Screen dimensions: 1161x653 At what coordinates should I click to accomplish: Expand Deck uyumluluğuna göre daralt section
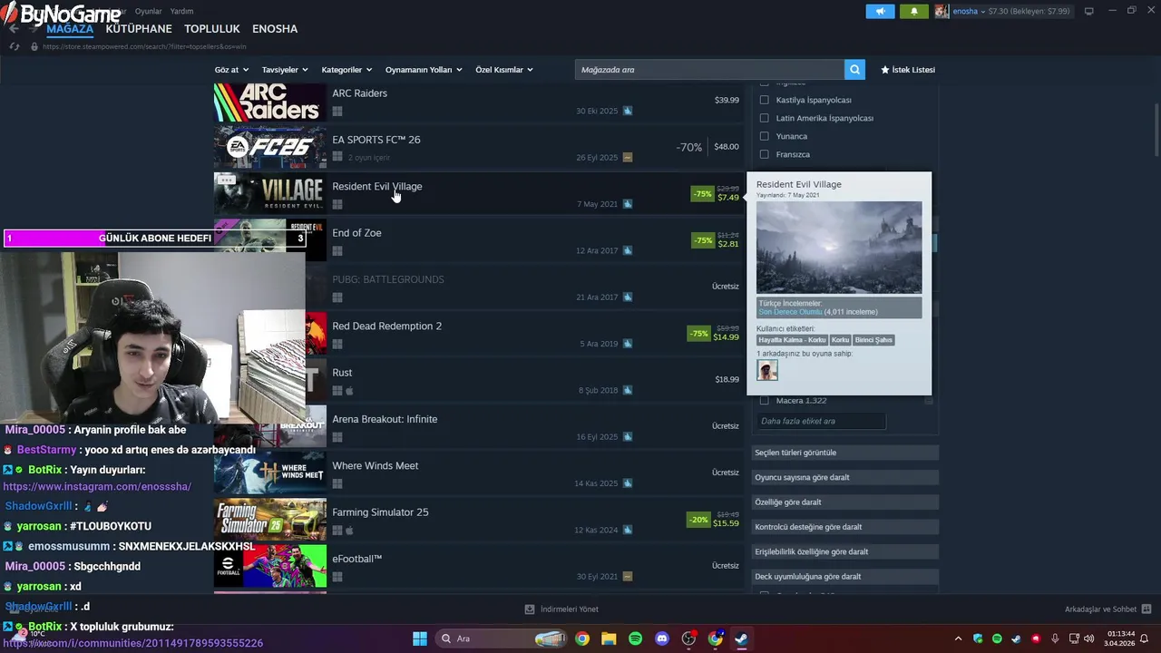pyautogui.click(x=844, y=576)
